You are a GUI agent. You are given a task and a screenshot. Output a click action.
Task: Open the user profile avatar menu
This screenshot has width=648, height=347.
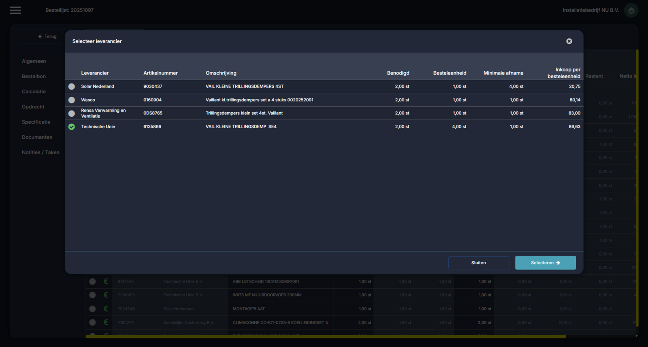[631, 10]
